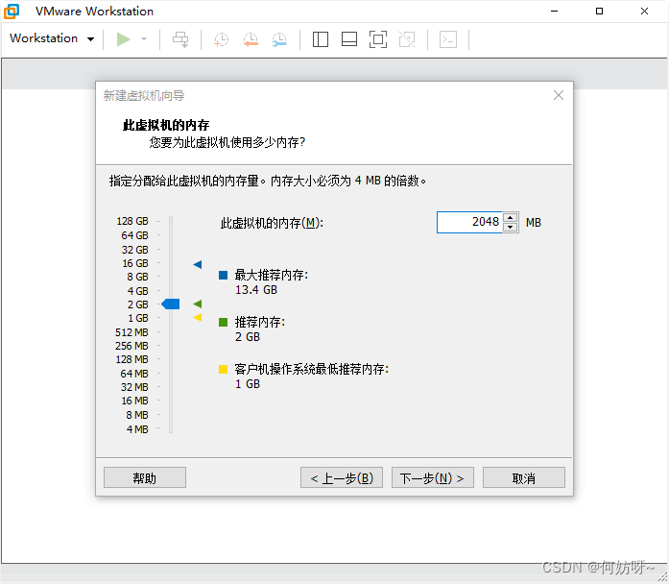The width and height of the screenshot is (669, 584).
Task: Click the revert to snapshot icon
Action: coord(251,39)
